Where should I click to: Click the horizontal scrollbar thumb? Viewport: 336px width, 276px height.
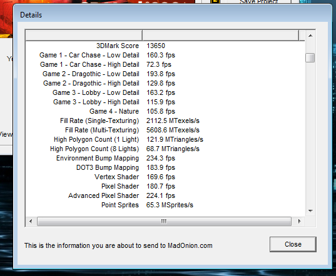164,221
